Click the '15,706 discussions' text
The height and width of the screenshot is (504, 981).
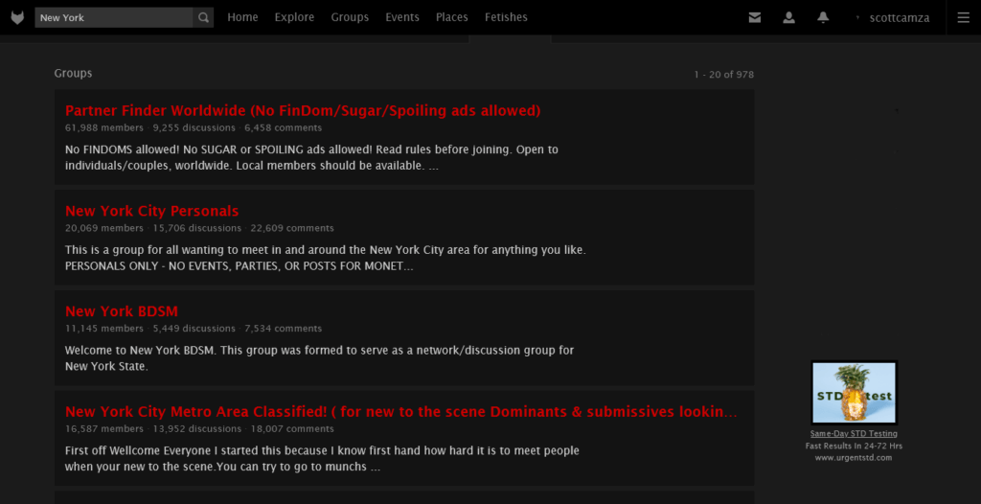point(197,228)
